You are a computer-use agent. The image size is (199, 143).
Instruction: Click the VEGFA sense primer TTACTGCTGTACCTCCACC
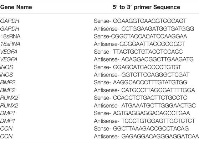[148, 52]
